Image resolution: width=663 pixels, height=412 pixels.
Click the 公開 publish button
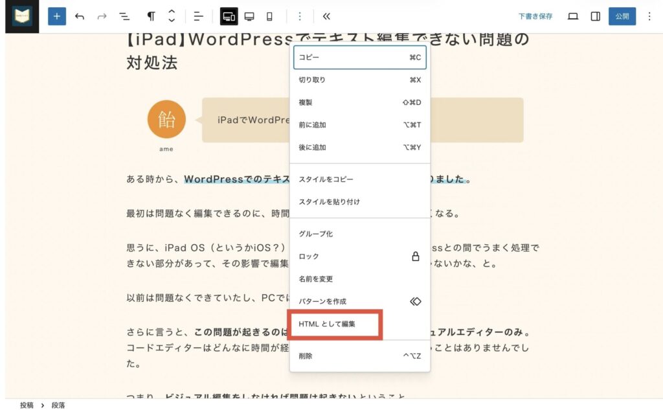click(x=622, y=16)
